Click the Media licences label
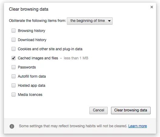This screenshot has height=137, width=160. (x=30, y=95)
